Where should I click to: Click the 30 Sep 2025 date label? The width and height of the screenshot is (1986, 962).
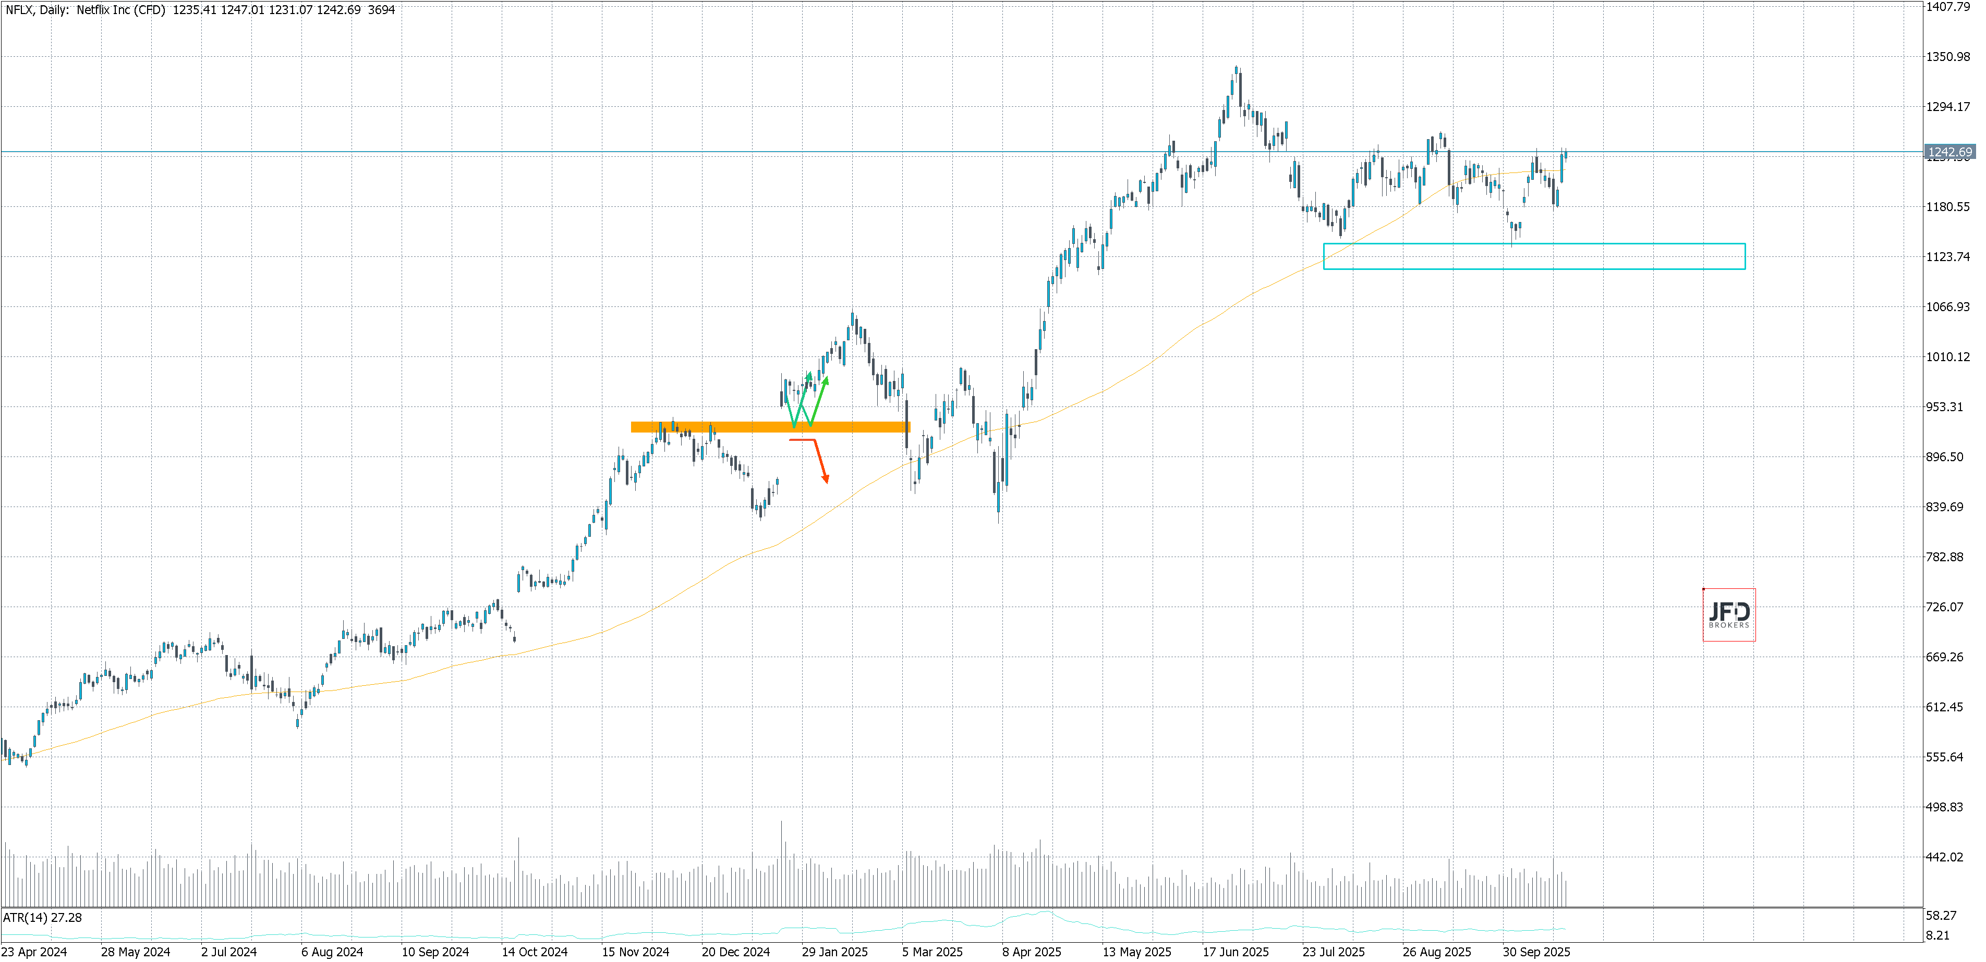click(x=1536, y=952)
